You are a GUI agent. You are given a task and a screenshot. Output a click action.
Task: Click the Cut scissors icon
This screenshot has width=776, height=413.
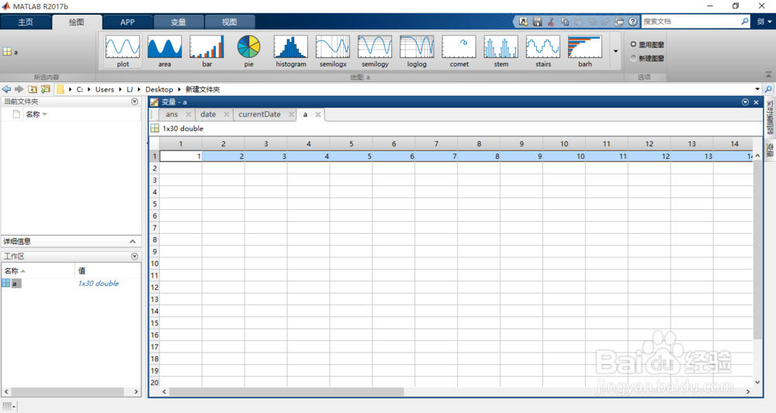coord(550,22)
